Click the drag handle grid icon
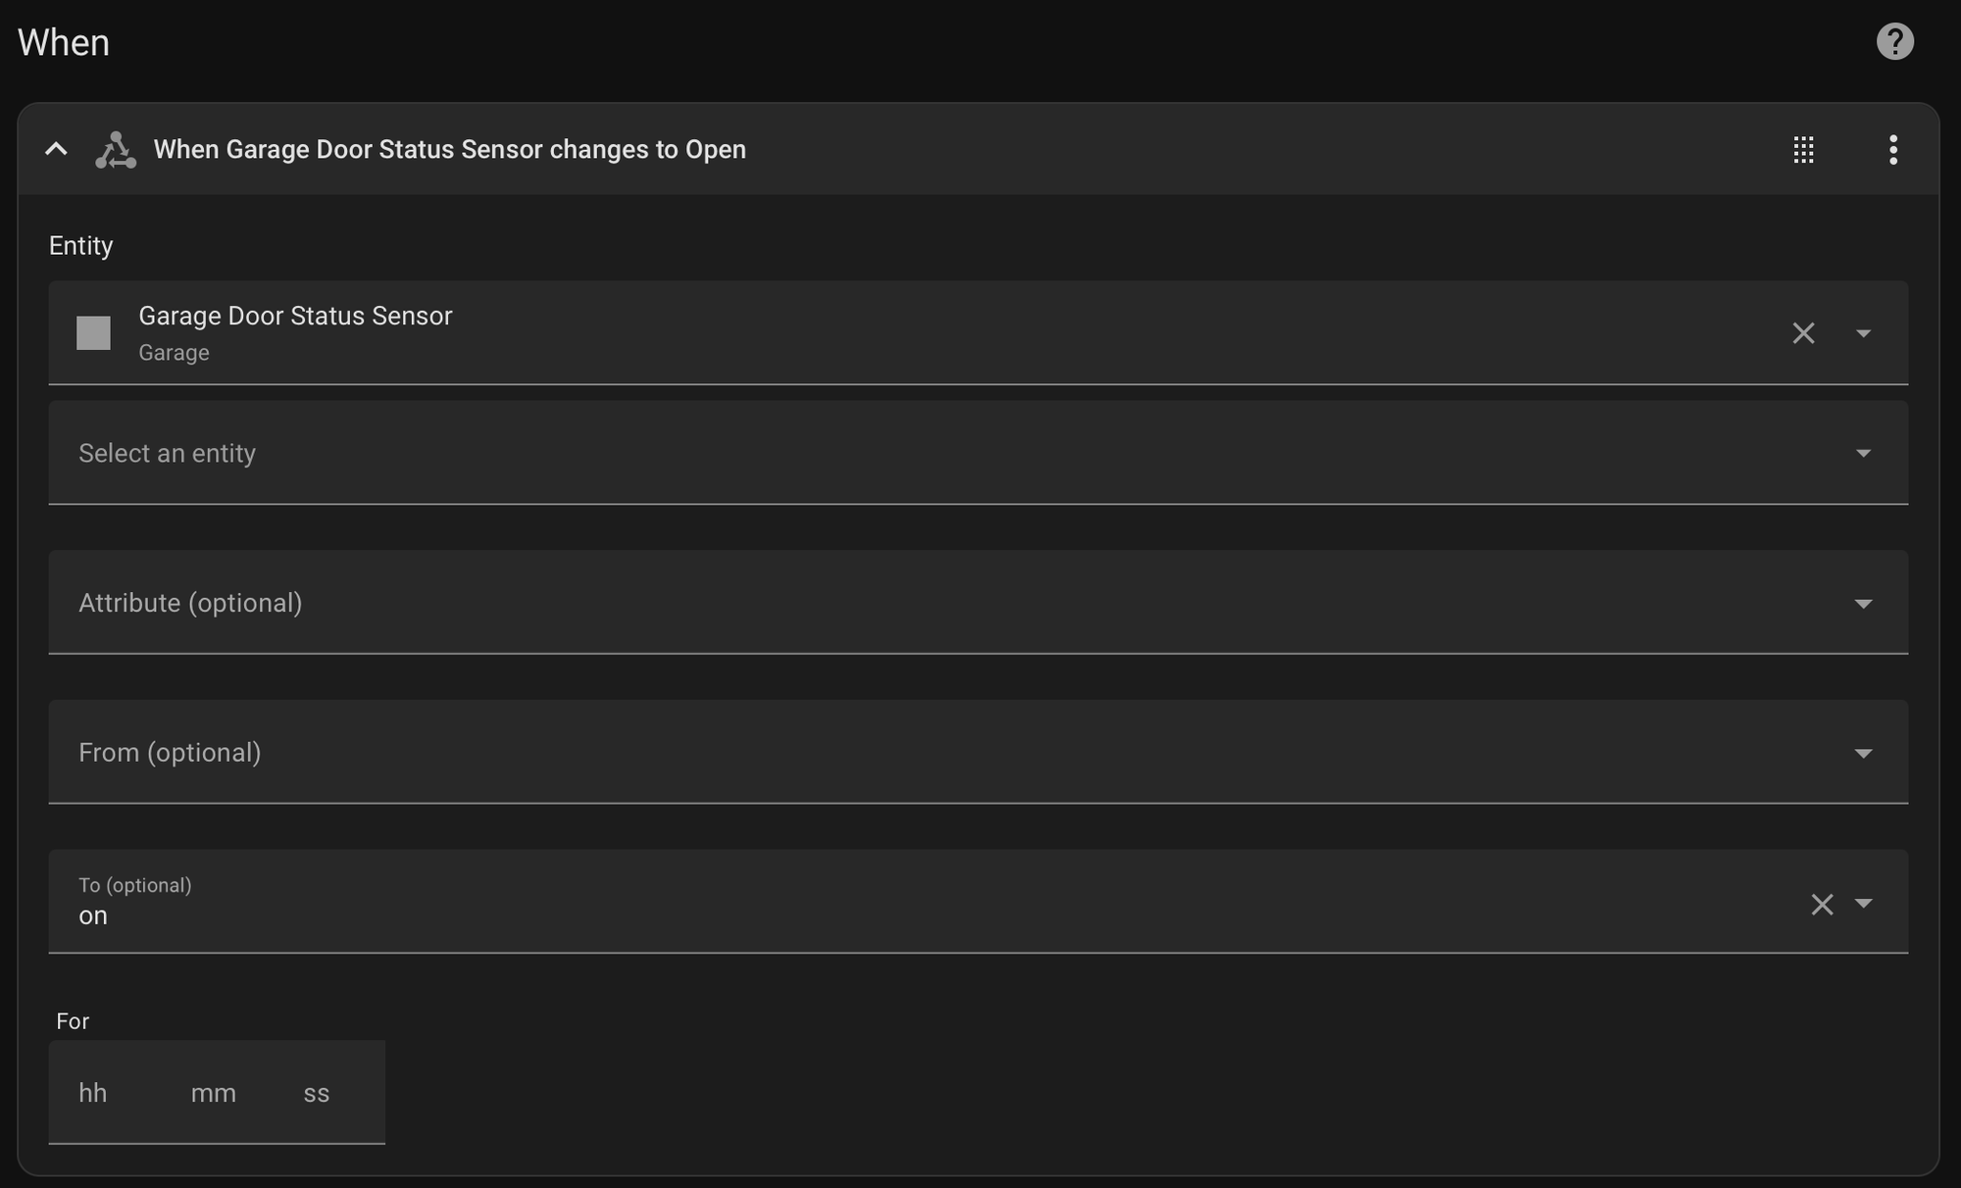This screenshot has height=1188, width=1961. pos(1803,150)
